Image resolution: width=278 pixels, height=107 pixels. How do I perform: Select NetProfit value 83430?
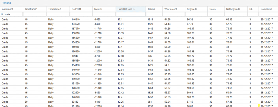[75, 102]
